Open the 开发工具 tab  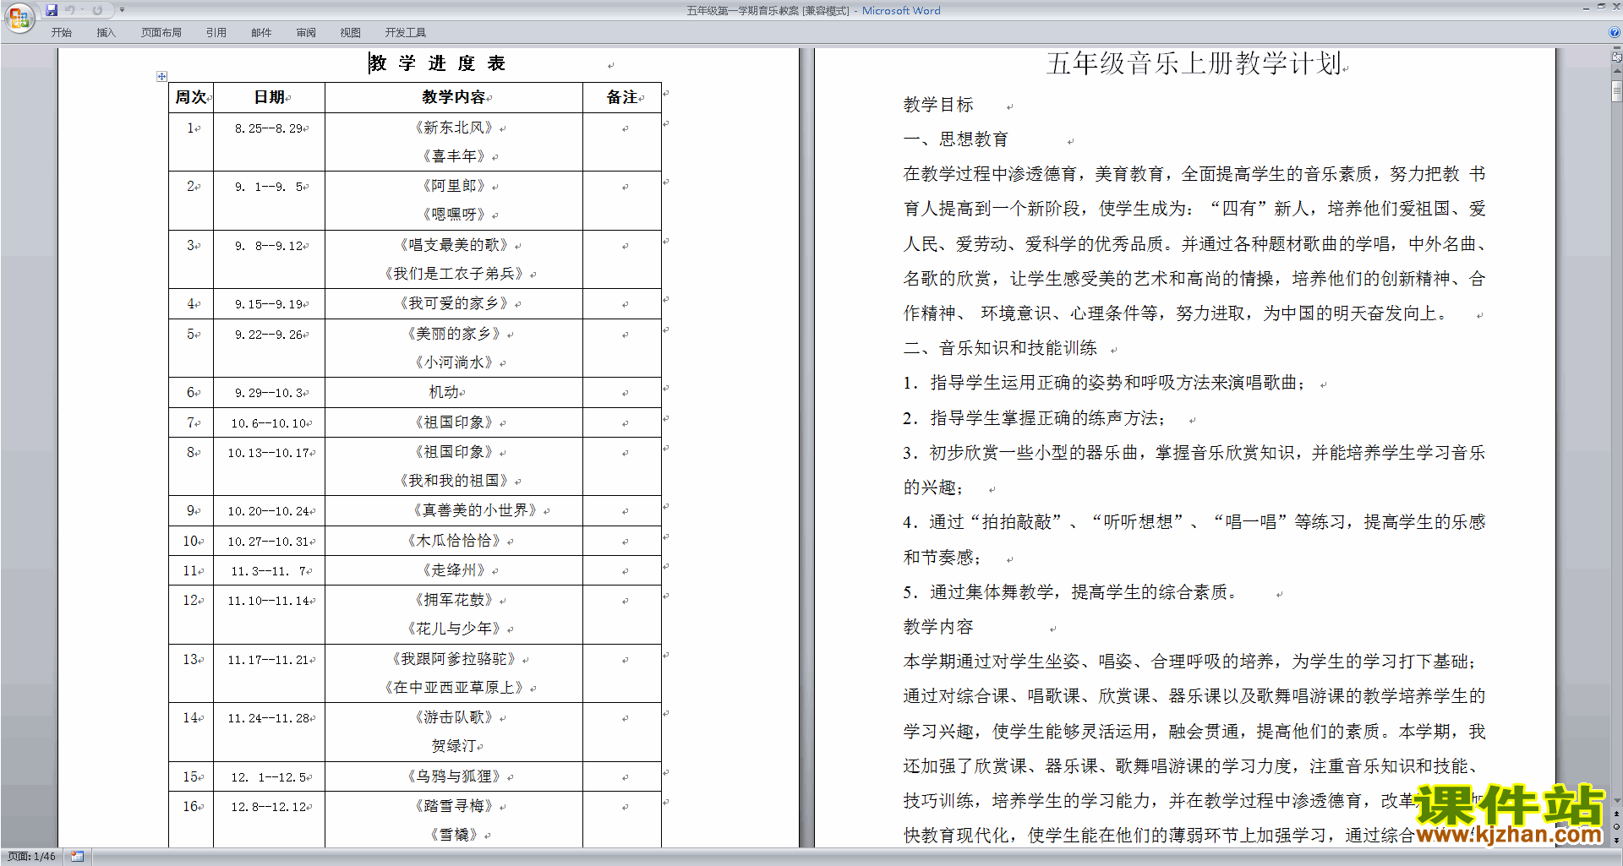[x=406, y=33]
